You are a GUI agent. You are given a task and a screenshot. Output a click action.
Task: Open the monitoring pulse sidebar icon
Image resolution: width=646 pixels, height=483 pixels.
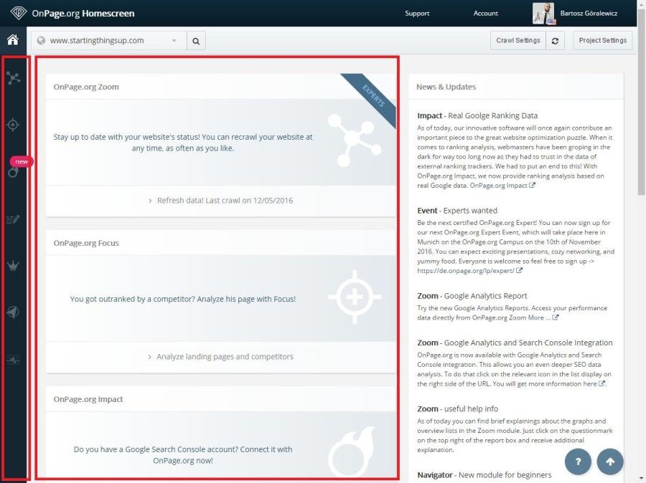[x=13, y=360]
